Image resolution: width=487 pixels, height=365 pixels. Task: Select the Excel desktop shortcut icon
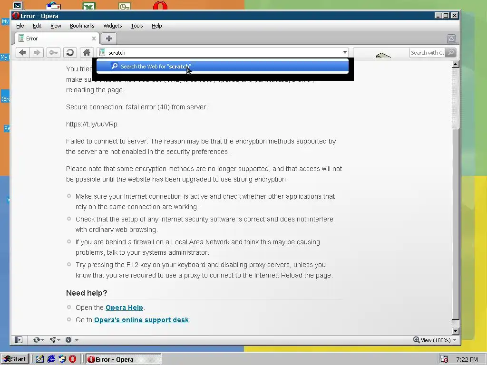click(x=89, y=6)
